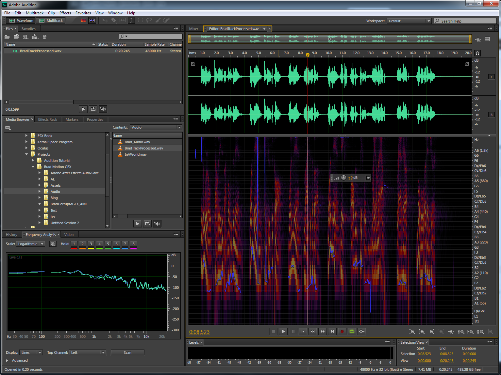Image resolution: width=501 pixels, height=375 pixels.
Task: Insert into Multitrack icon in Files panel
Action: 35,37
